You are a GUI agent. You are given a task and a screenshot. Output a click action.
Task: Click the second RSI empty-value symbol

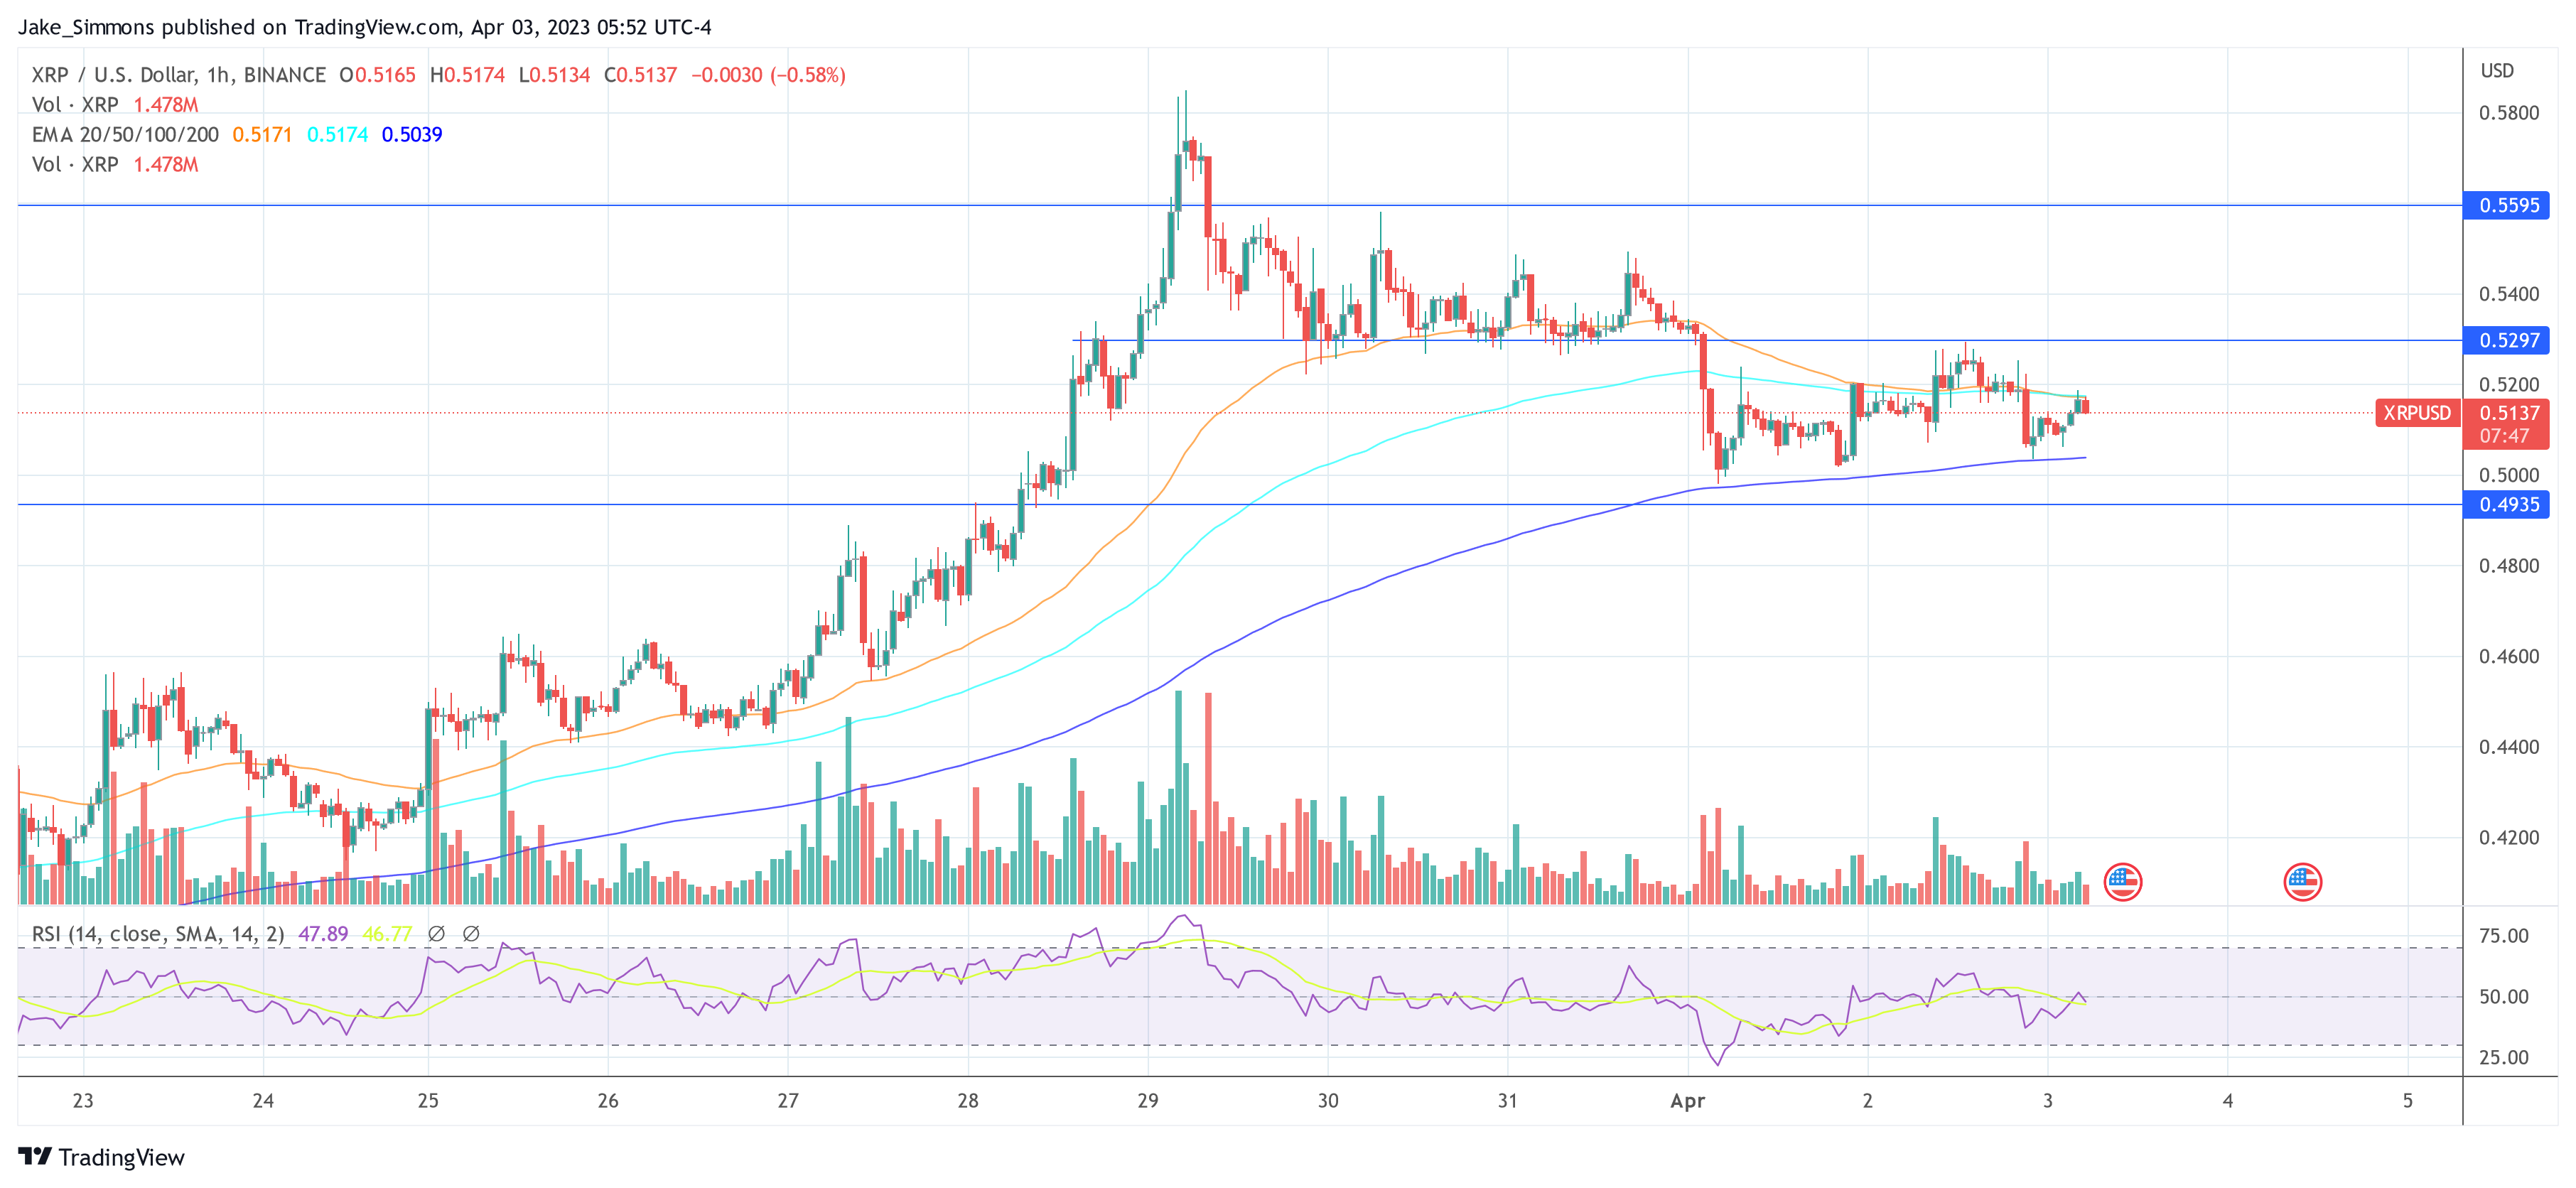point(471,934)
